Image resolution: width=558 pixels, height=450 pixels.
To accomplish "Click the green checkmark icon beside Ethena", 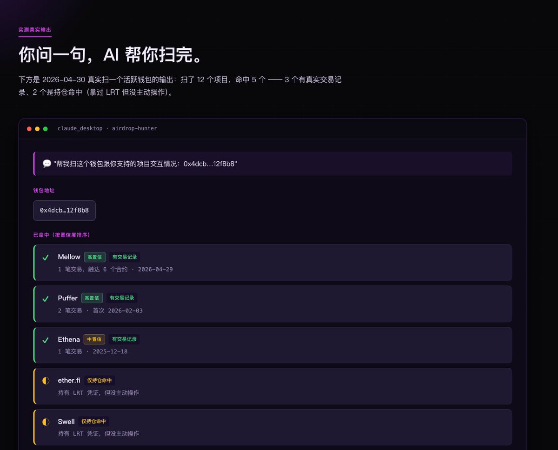I will [46, 340].
